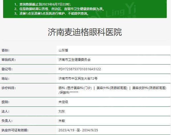
Task: Select the 执业许可证有效期 label
Action: 15,130
